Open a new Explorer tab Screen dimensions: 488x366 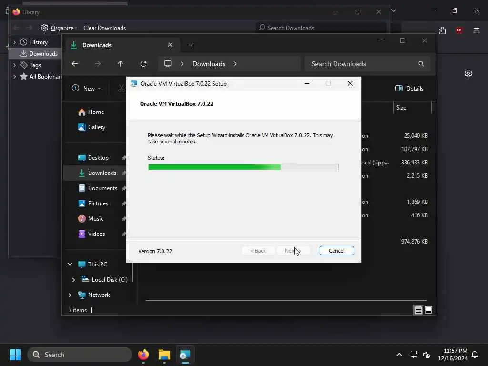[x=191, y=45]
